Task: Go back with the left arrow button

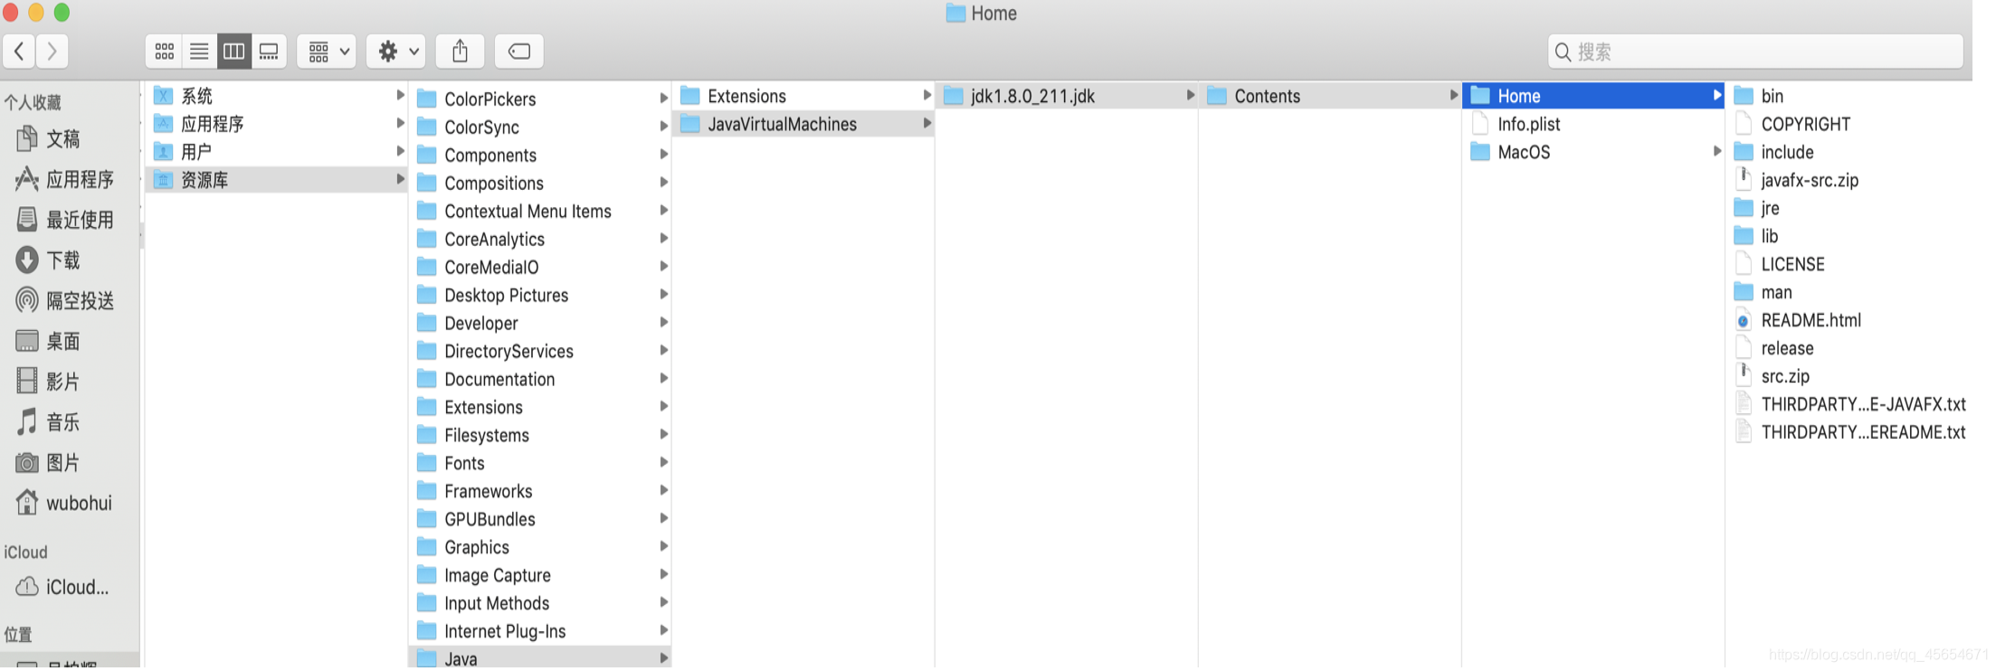Action: pyautogui.click(x=19, y=52)
